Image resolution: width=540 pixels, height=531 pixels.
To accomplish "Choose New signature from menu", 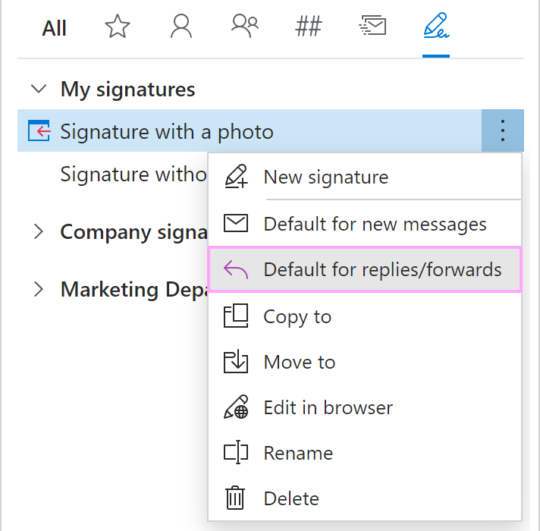I will pyautogui.click(x=365, y=177).
